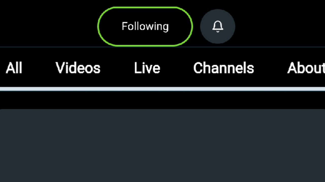Show the channel's Live streams
Screen dimensions: 325x182
point(147,68)
